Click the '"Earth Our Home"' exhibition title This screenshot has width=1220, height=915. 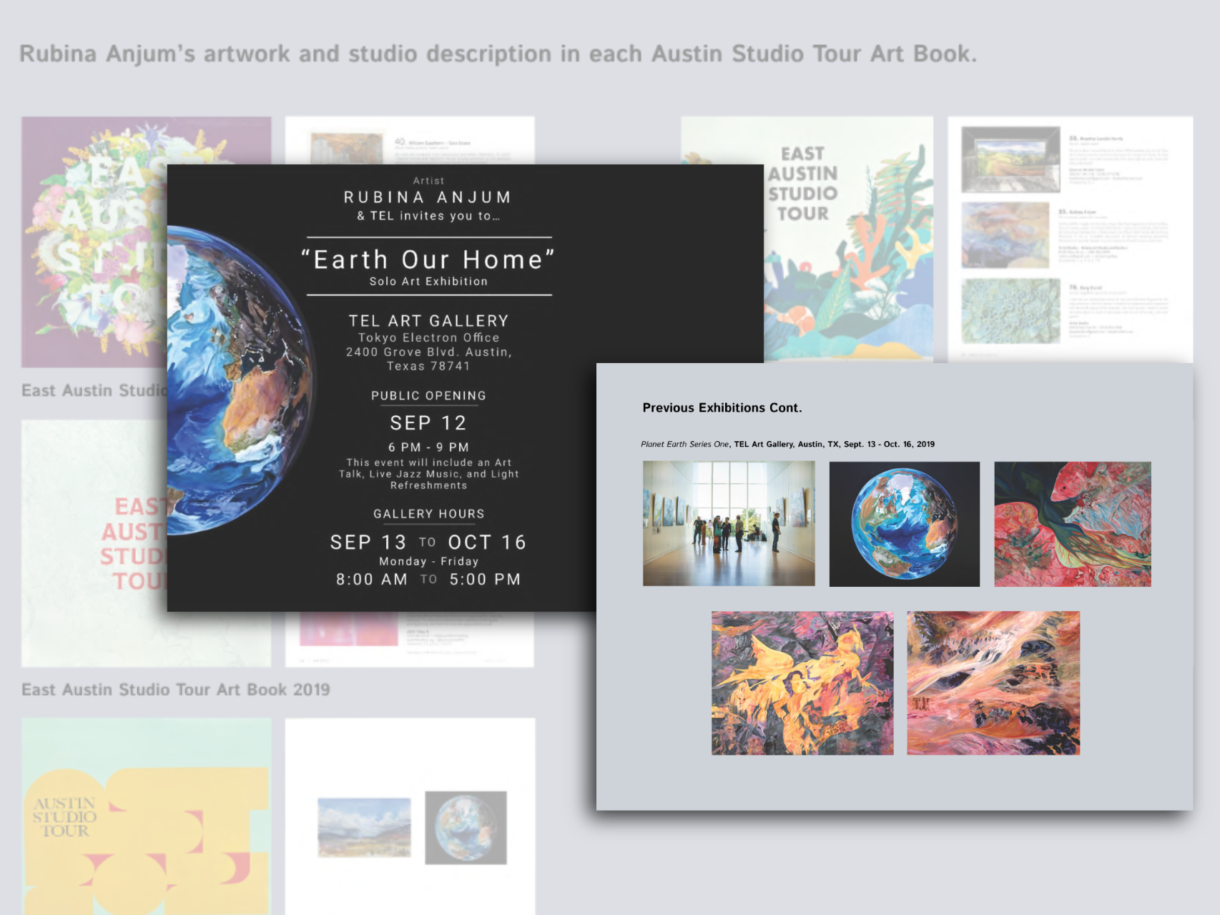click(x=428, y=259)
